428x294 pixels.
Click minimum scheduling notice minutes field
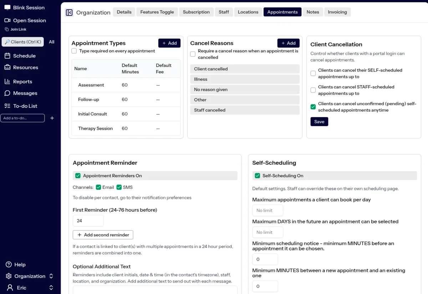click(265, 259)
